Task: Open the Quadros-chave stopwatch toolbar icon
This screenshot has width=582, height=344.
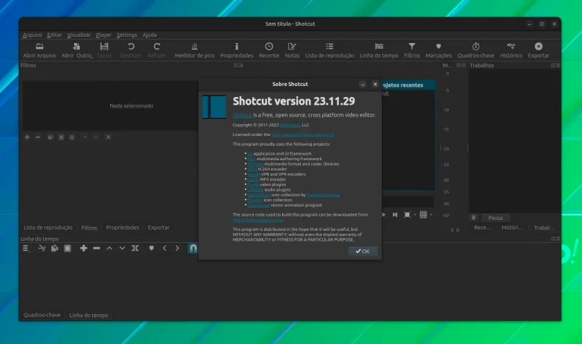Action: [476, 46]
